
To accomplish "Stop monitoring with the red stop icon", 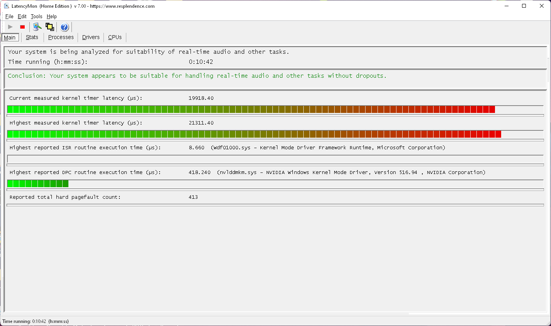I will point(22,27).
